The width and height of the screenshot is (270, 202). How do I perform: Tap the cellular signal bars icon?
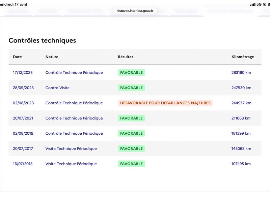point(252,4)
